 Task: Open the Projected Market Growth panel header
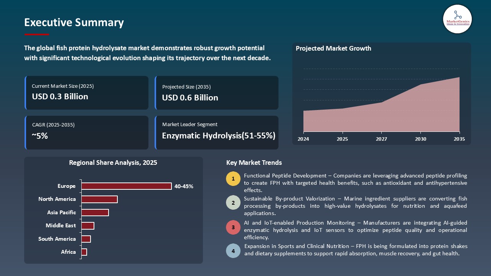(x=333, y=48)
